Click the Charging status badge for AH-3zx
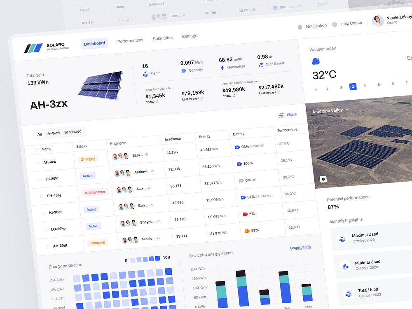Screen dimensions: 412x309 88,159
